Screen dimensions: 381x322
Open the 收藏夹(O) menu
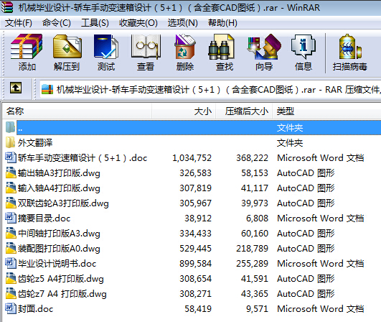tap(138, 23)
